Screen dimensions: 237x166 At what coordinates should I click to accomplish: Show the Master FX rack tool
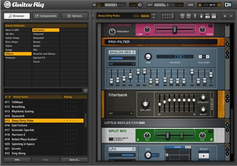point(214,16)
